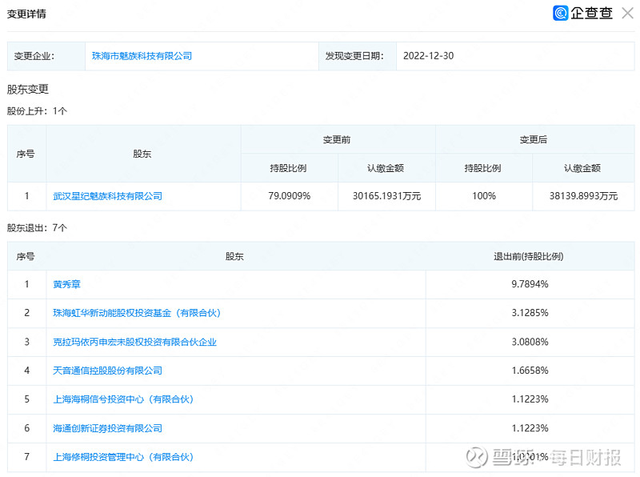Screen dimensions: 640x477
Task: Click the 退出前(持股比例) column header
Action: [x=530, y=256]
